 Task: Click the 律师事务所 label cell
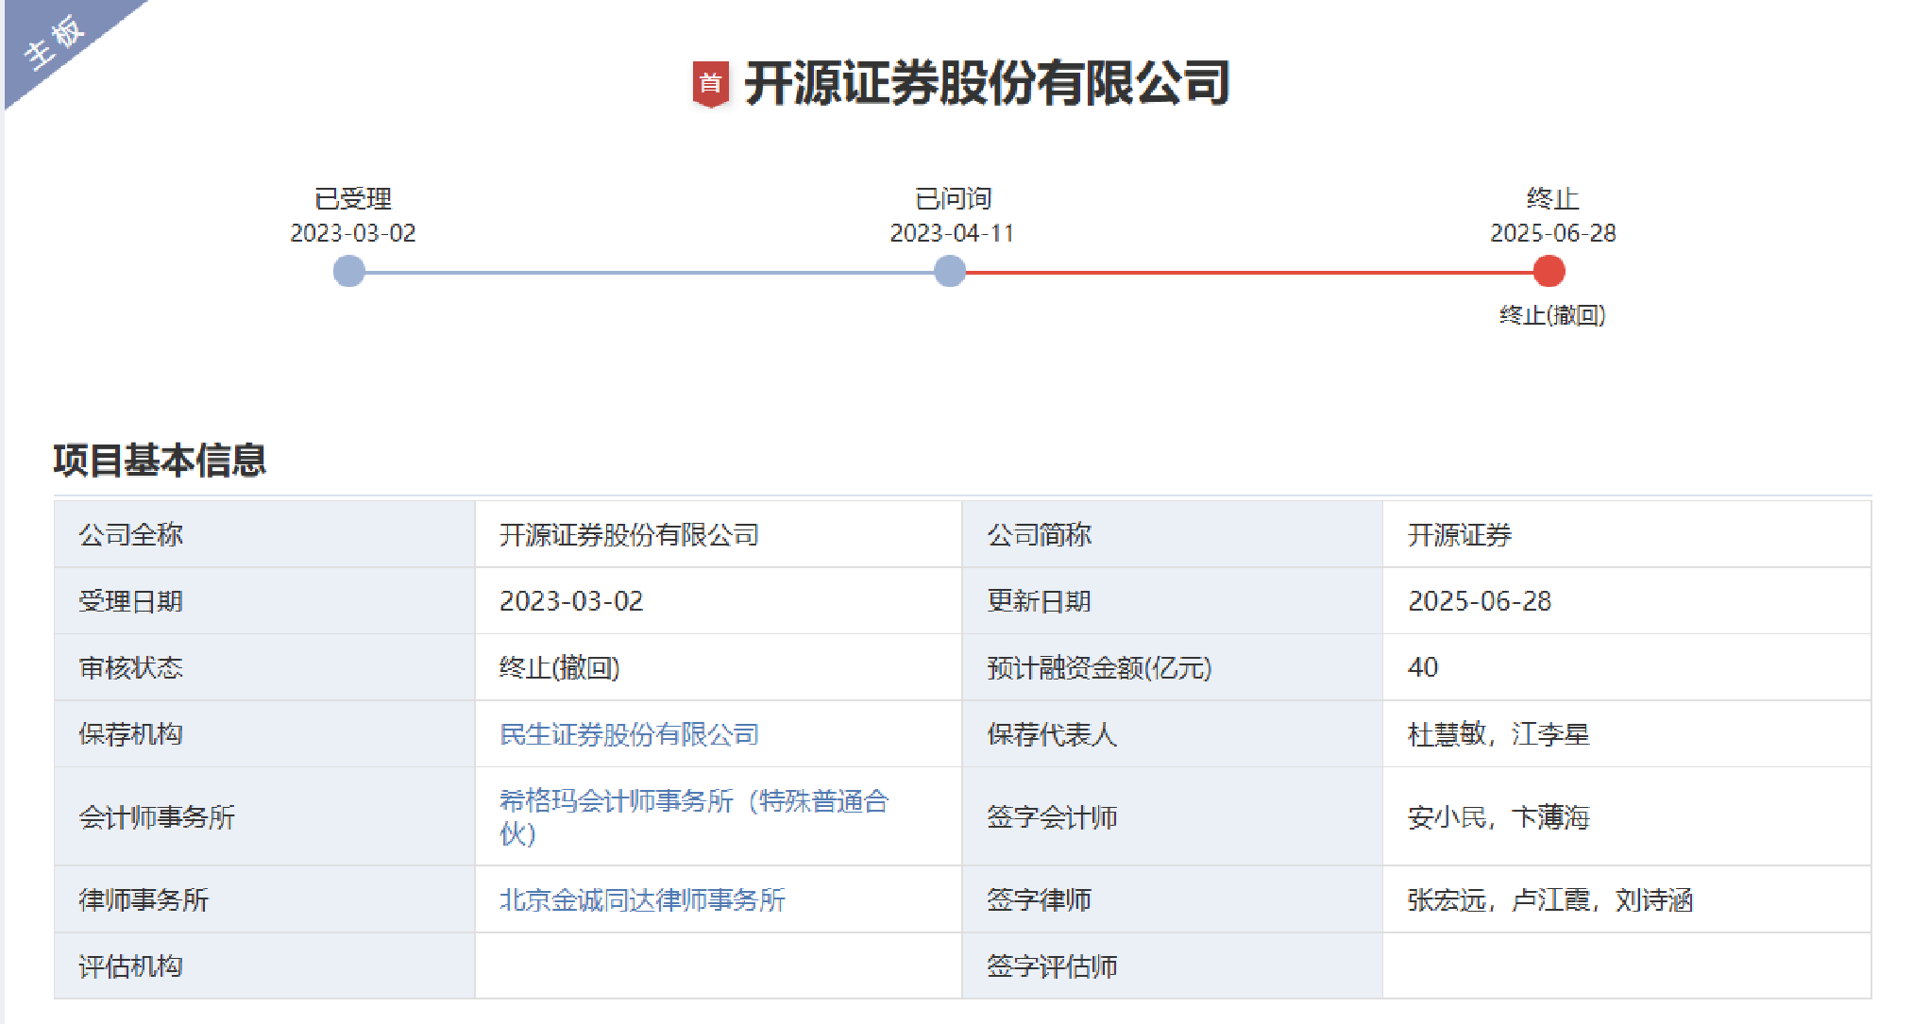[x=264, y=899]
